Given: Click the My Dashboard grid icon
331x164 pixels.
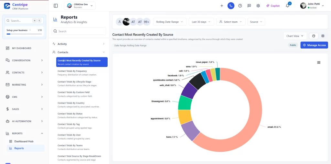Looking at the screenshot, I should (8, 48).
